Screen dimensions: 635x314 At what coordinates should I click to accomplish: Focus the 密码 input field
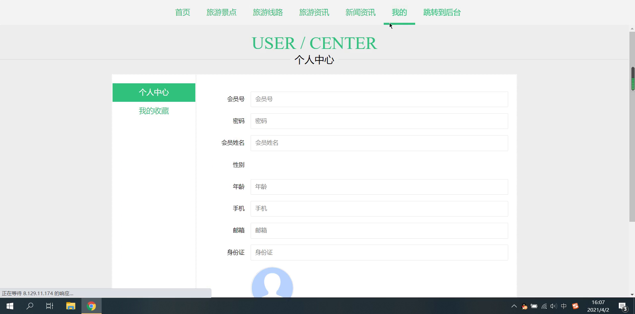pos(379,121)
